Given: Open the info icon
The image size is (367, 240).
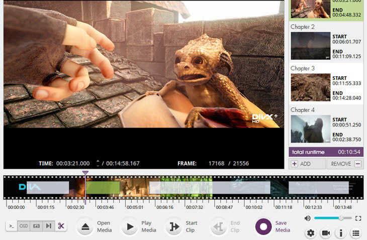Looking at the screenshot, I should 341,233.
